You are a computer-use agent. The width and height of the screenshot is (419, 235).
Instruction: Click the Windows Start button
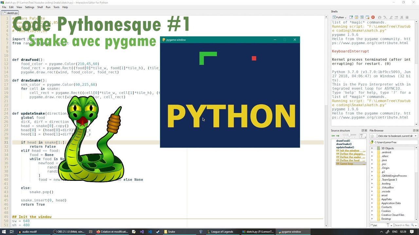point(3,232)
